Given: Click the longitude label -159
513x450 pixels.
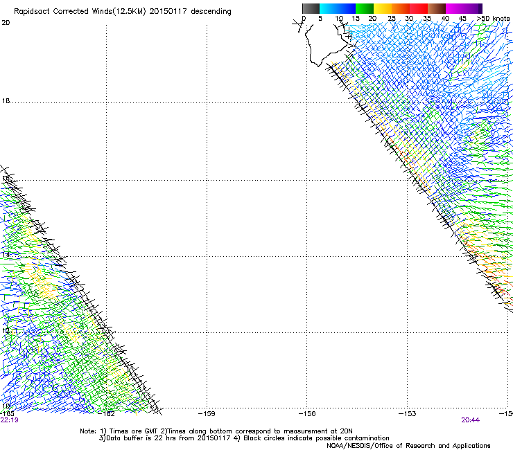Looking at the screenshot, I should coord(207,414).
